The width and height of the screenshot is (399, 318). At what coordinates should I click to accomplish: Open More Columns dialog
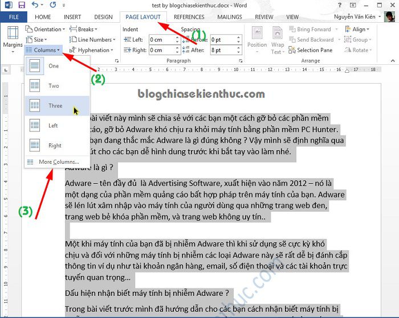point(57,162)
